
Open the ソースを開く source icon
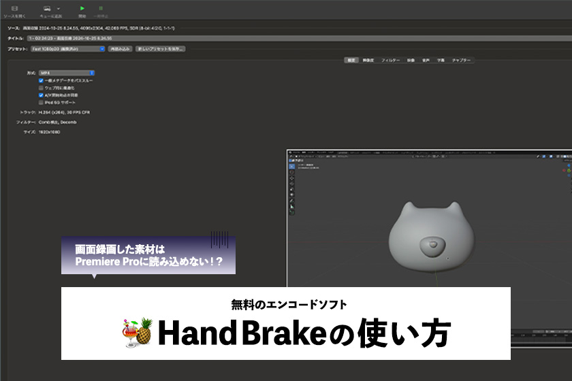click(14, 8)
